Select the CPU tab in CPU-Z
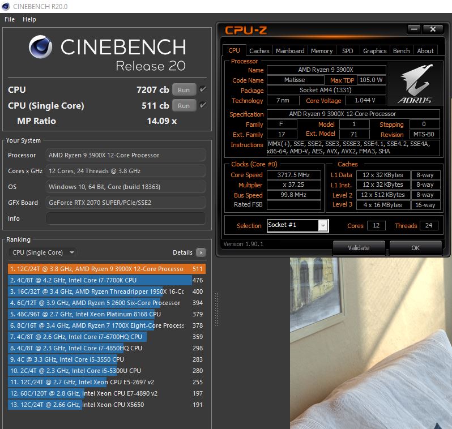 click(x=234, y=50)
